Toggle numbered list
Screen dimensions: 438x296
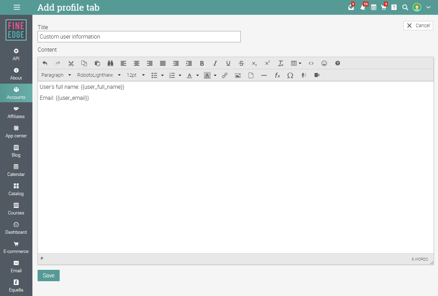click(172, 75)
